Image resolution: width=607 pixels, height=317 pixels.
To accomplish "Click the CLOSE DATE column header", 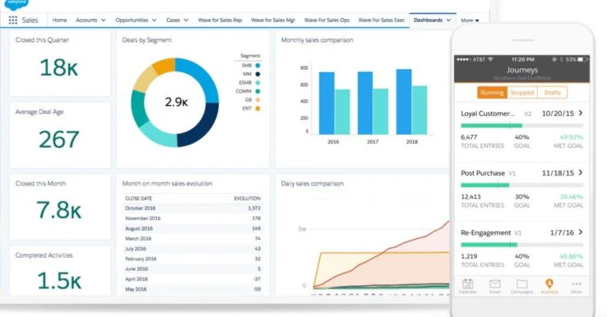I will (138, 198).
